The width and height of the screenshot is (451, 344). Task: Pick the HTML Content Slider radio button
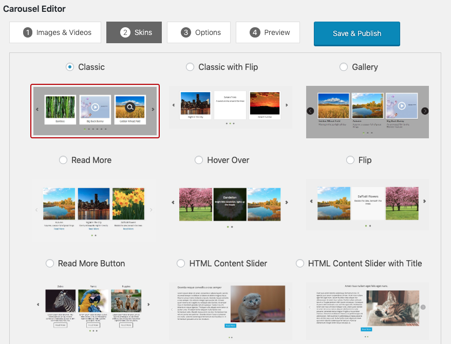pyautogui.click(x=181, y=263)
